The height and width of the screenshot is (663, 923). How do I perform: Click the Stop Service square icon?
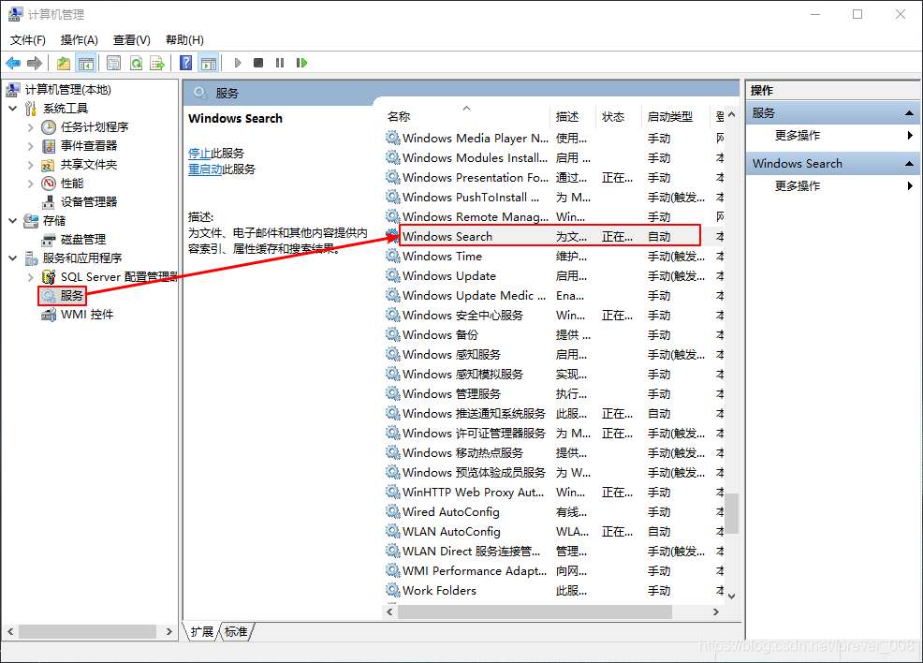pyautogui.click(x=257, y=63)
